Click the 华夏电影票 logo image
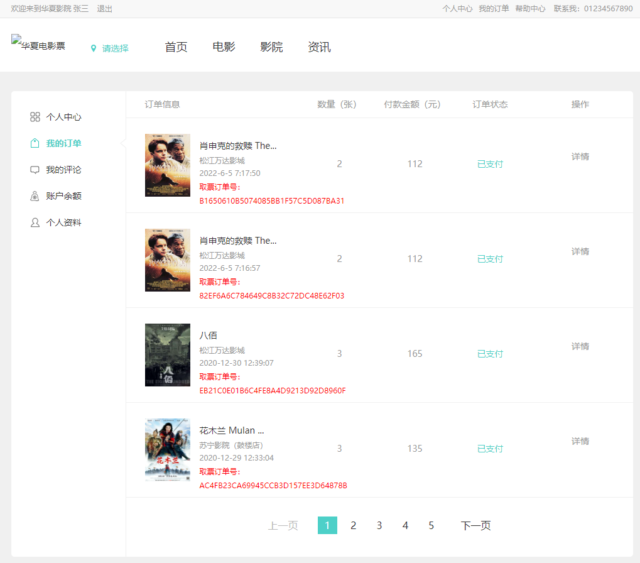The image size is (640, 563). [x=38, y=43]
